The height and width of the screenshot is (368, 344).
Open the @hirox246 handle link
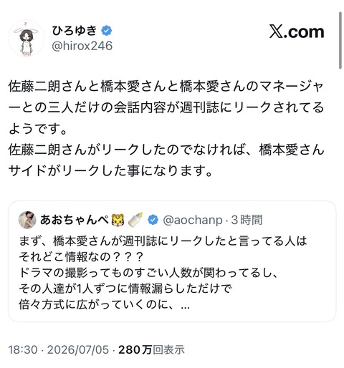[82, 46]
